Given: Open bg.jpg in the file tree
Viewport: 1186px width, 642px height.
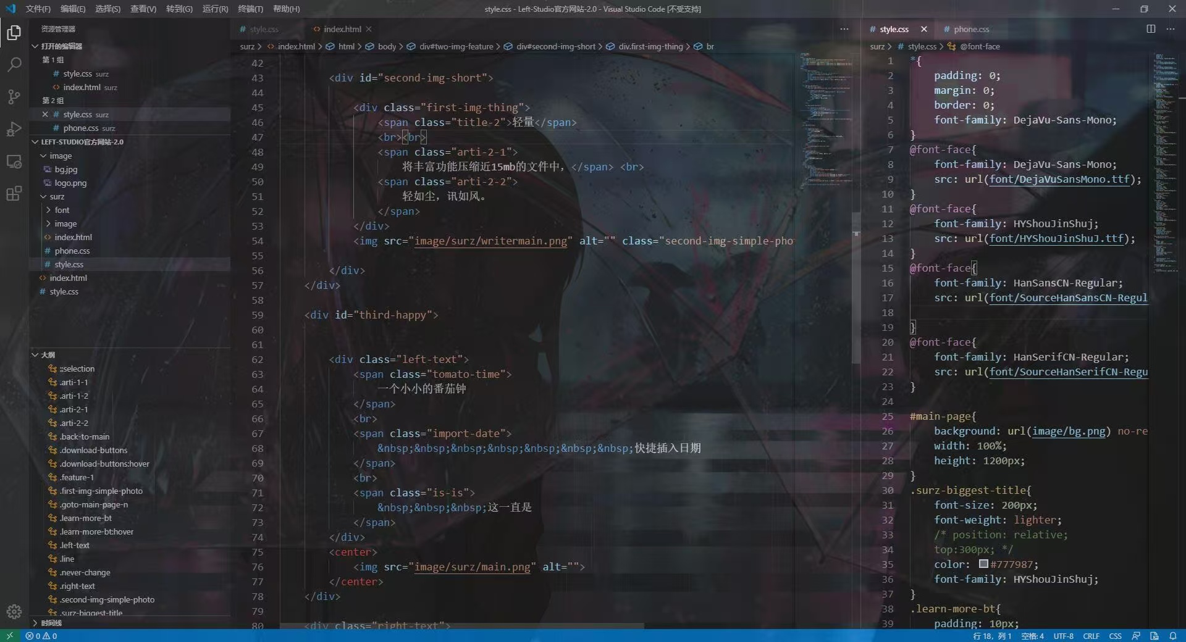Looking at the screenshot, I should [x=130, y=169].
